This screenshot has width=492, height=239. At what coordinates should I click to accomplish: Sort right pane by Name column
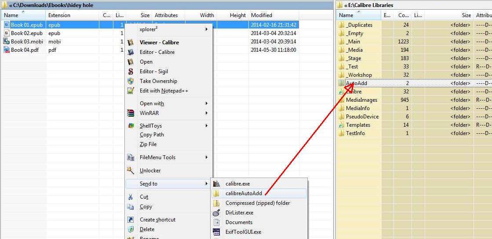tap(359, 15)
